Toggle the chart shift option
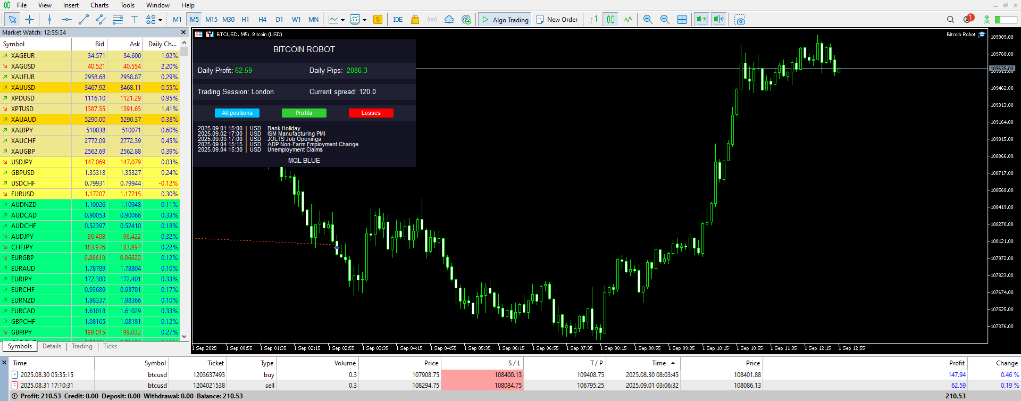1021x401 pixels. 719,20
